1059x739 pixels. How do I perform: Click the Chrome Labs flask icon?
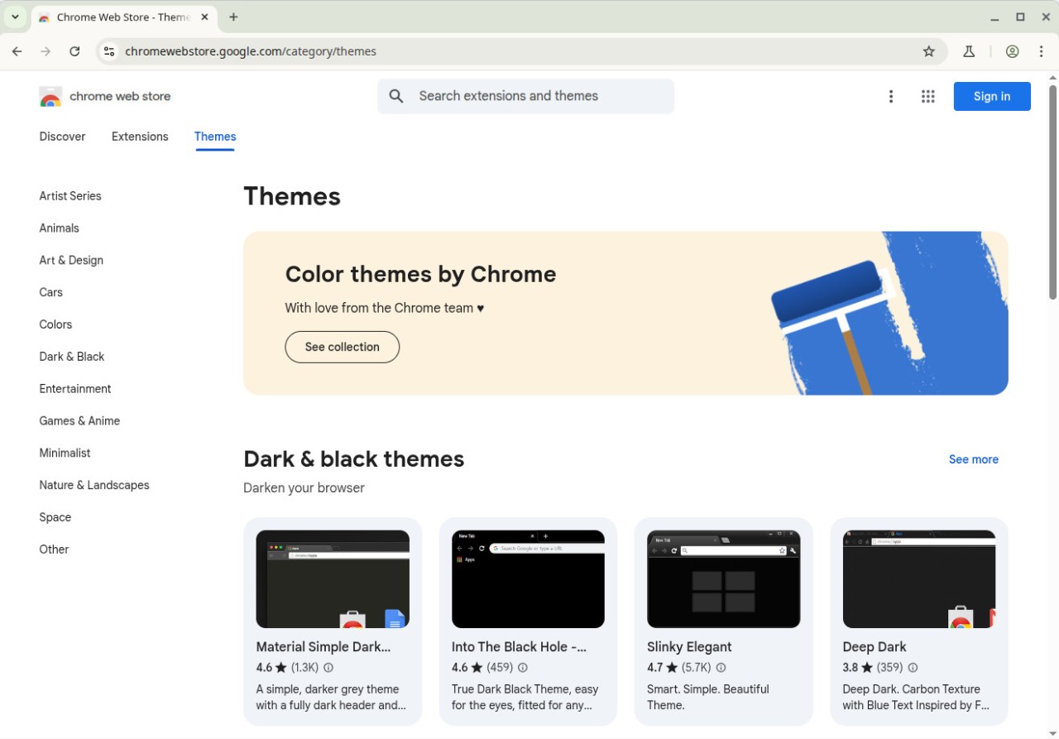(968, 51)
